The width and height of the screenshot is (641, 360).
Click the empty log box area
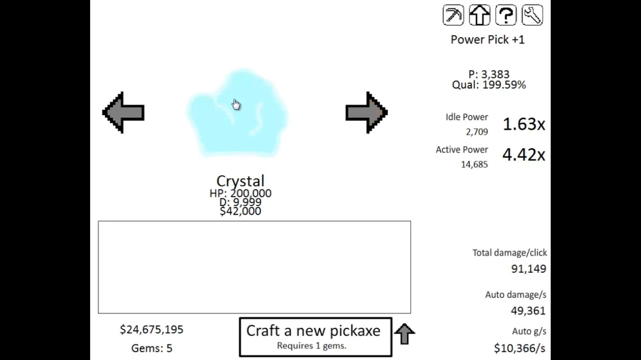[254, 267]
